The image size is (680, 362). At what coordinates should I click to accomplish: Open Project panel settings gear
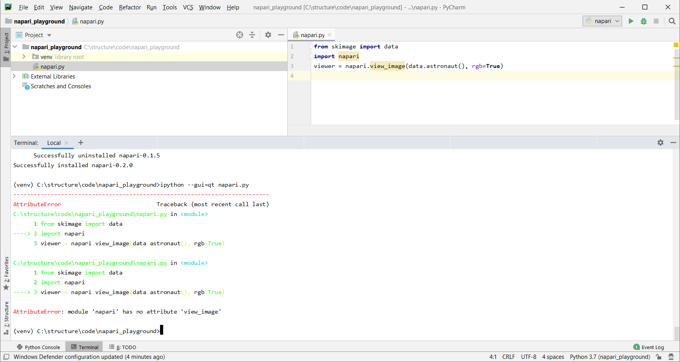tap(268, 35)
